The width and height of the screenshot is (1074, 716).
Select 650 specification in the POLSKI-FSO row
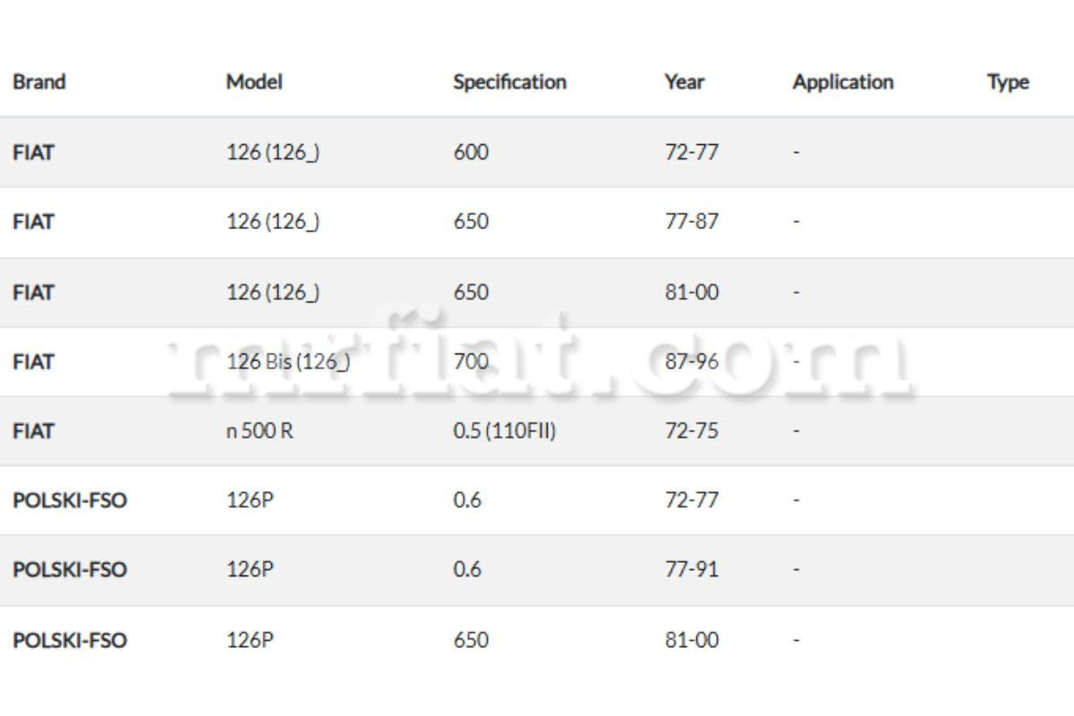point(471,640)
